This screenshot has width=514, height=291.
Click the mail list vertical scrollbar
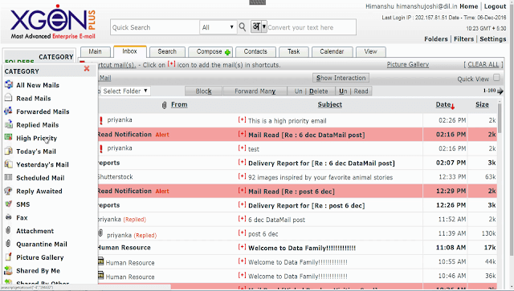pos(500,118)
